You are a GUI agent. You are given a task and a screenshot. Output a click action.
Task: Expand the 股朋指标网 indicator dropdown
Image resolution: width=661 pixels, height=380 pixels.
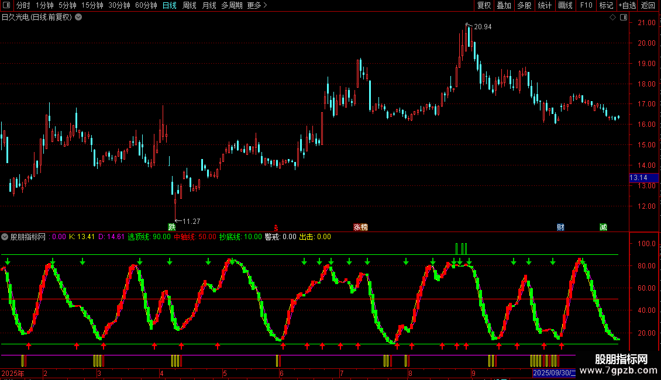5,237
